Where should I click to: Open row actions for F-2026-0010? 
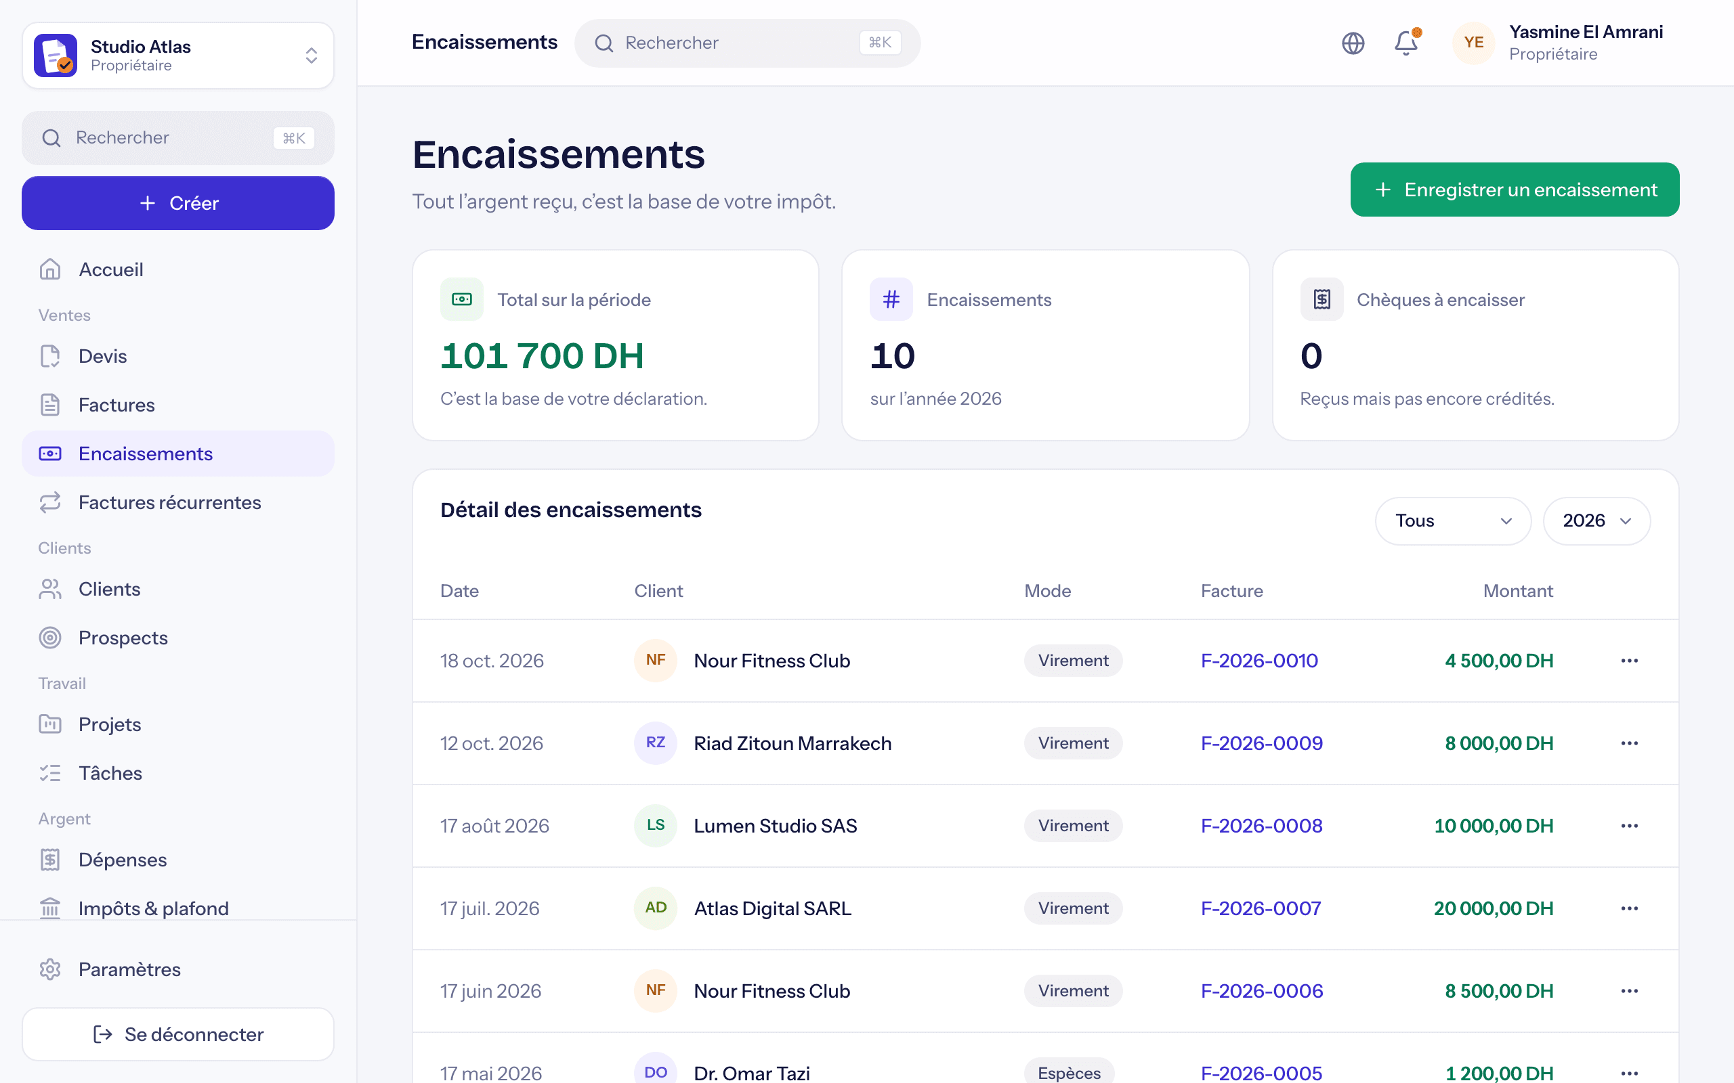(1630, 661)
